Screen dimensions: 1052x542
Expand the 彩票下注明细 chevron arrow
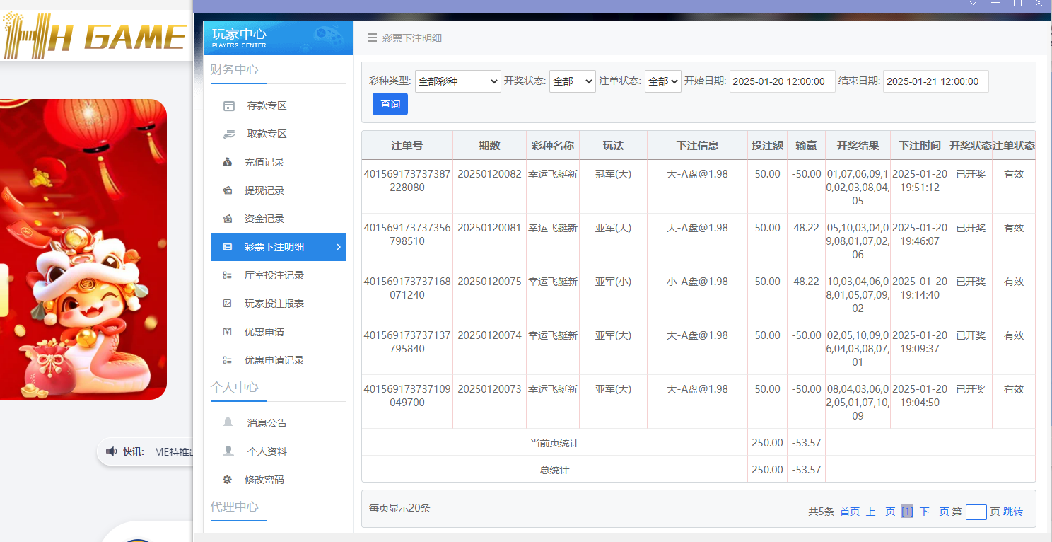coord(338,247)
